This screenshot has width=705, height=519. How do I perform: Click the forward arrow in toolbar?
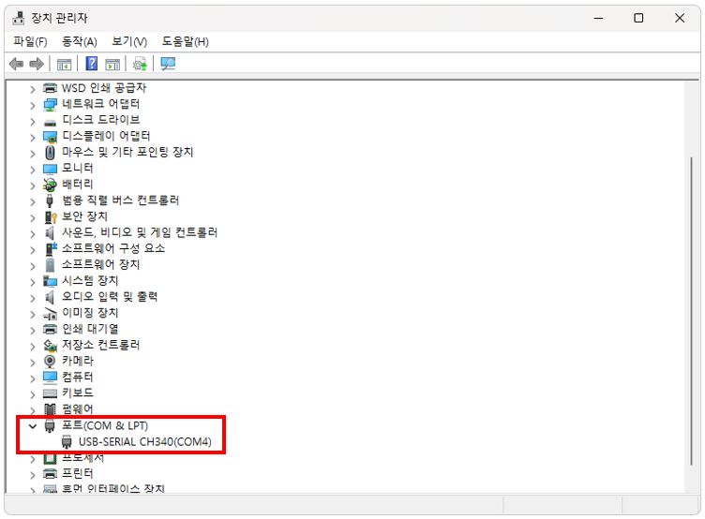[x=37, y=64]
